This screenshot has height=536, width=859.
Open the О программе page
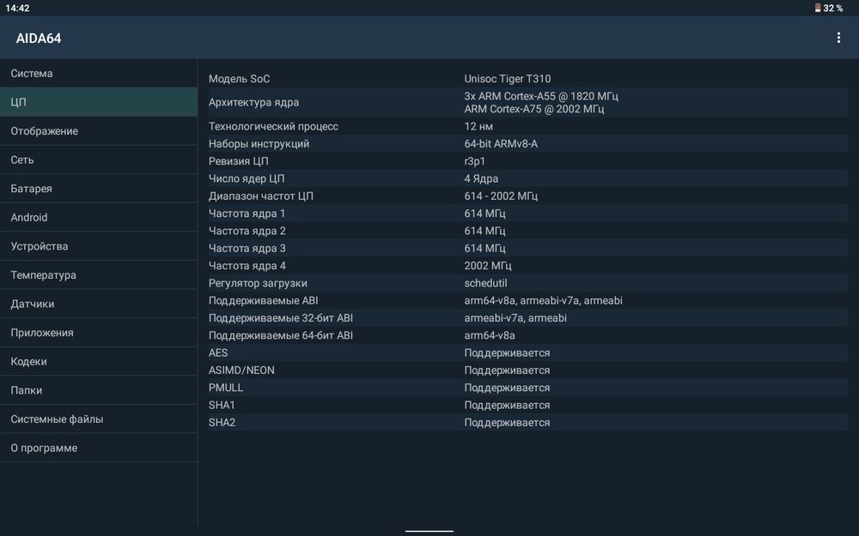99,448
